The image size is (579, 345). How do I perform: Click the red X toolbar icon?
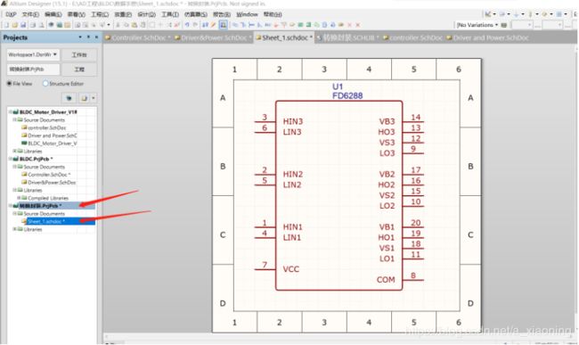(357, 25)
